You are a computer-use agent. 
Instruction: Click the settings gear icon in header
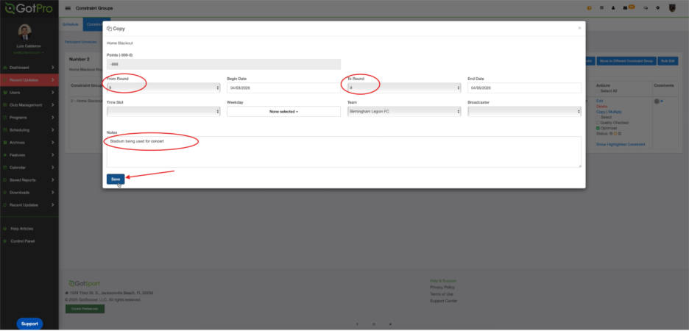[657, 7]
